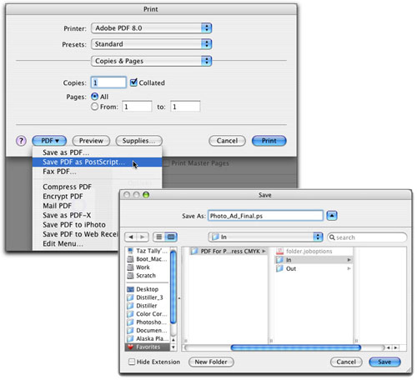This screenshot has height=380, width=417.
Task: Click the purple help question mark icon
Action: pyautogui.click(x=21, y=141)
